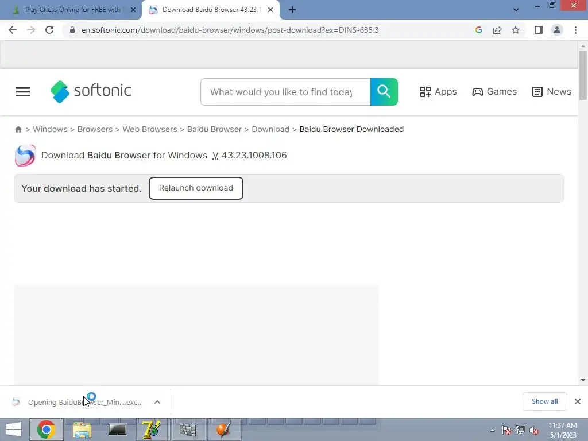Open Windows Start menu
This screenshot has height=441, width=588.
tap(14, 430)
